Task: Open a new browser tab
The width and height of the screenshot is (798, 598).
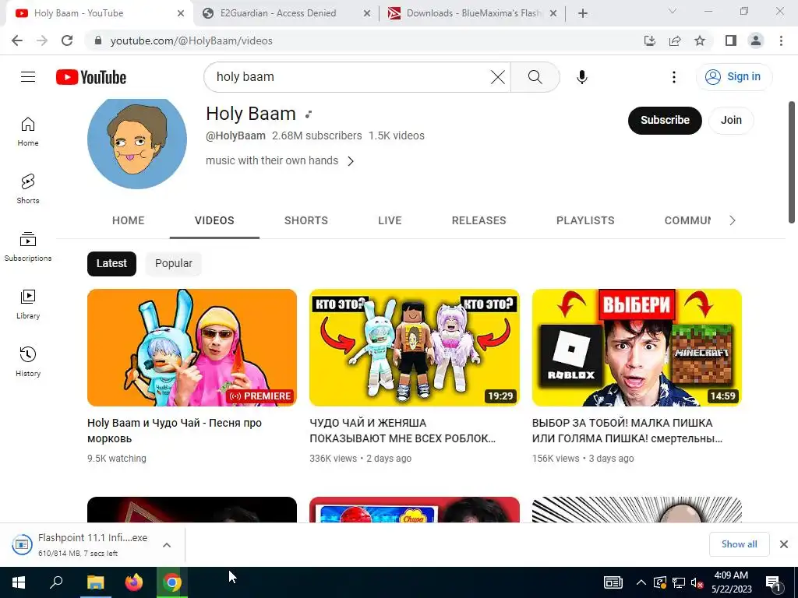Action: pos(583,13)
